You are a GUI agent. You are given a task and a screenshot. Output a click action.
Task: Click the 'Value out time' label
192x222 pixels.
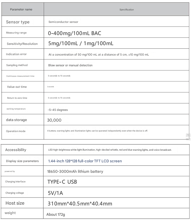(x=17, y=87)
